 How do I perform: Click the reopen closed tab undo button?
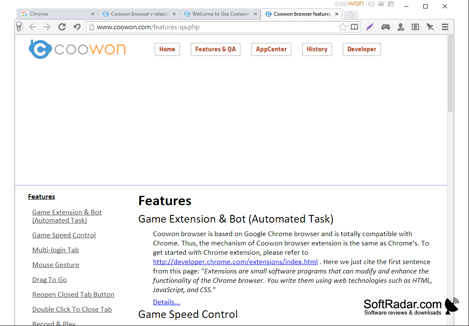pos(77,27)
